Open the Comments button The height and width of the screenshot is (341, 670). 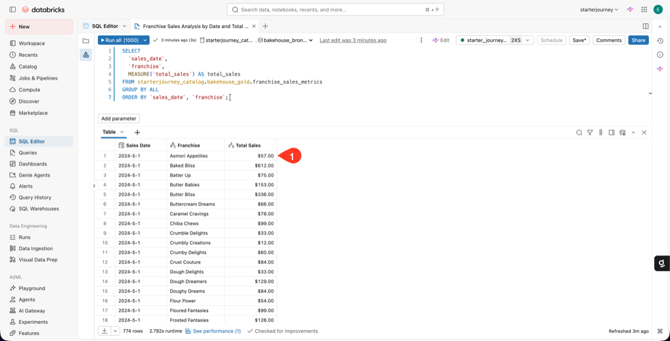(608, 40)
